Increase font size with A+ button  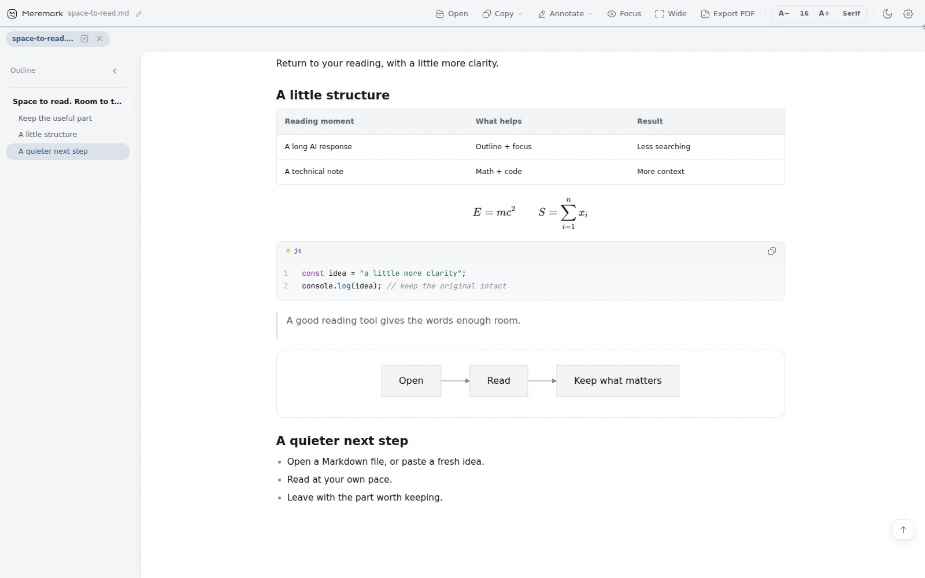click(824, 13)
